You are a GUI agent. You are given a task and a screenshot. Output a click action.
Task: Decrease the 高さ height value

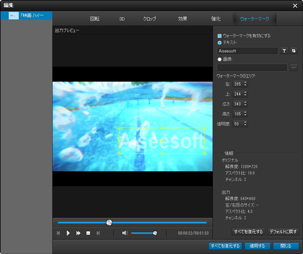click(245, 115)
